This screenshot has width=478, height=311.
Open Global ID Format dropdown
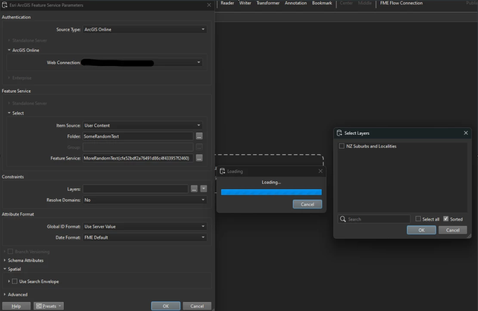tap(145, 226)
